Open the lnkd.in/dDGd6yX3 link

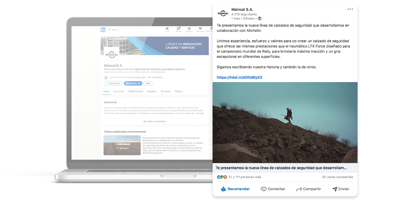[239, 77]
